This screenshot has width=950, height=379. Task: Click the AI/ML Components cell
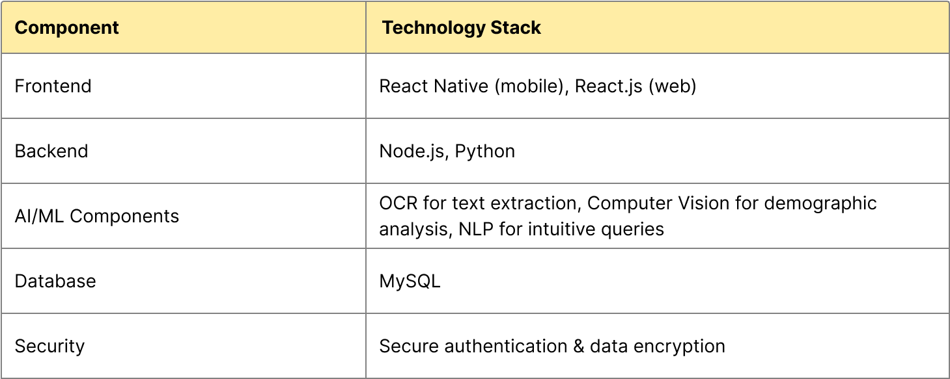coord(96,216)
